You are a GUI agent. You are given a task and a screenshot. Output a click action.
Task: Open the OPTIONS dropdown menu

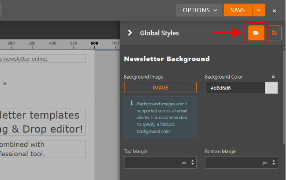pyautogui.click(x=199, y=10)
